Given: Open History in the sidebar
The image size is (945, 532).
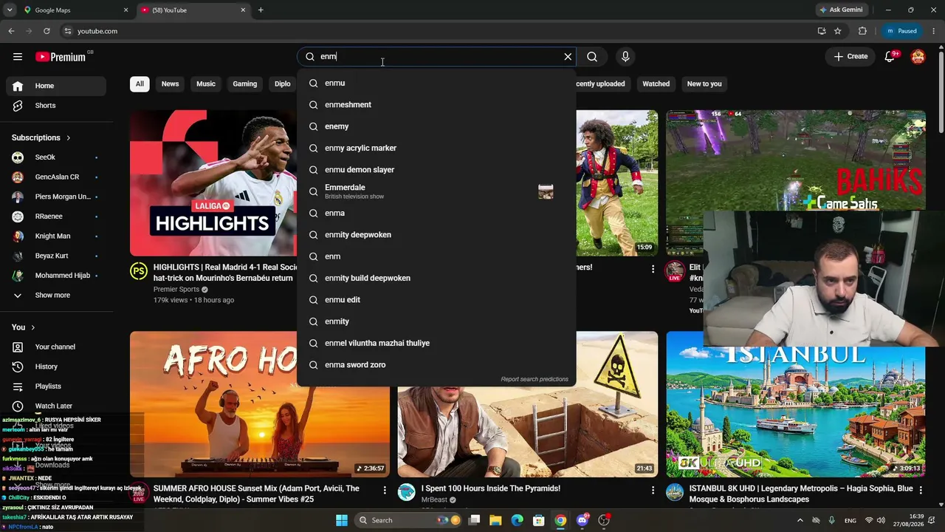Looking at the screenshot, I should click(x=56, y=366).
